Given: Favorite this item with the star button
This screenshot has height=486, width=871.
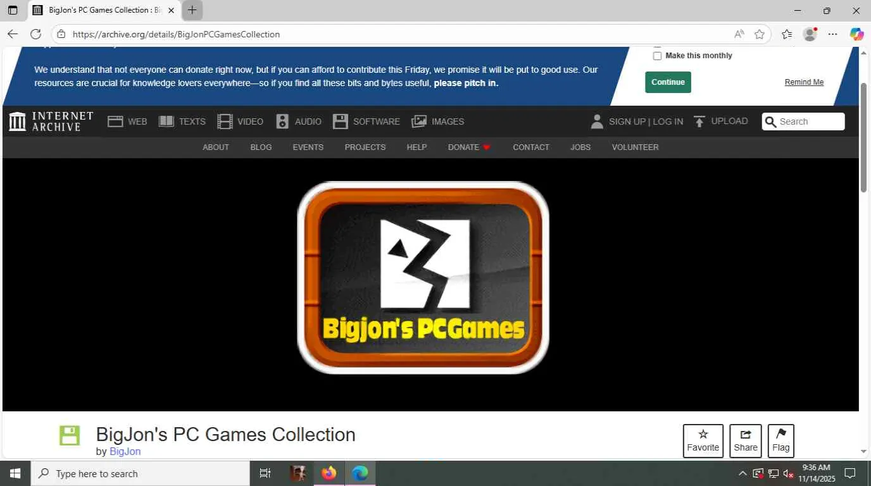Looking at the screenshot, I should pos(703,441).
